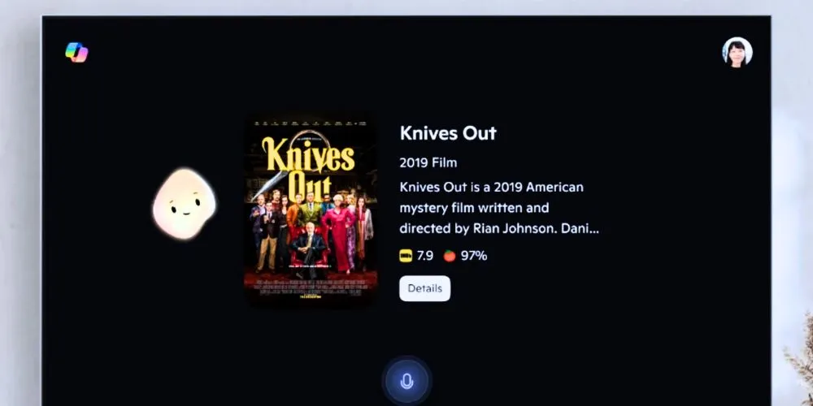The height and width of the screenshot is (406, 813).
Task: Tap the smiling Copilot character blob
Action: [184, 204]
